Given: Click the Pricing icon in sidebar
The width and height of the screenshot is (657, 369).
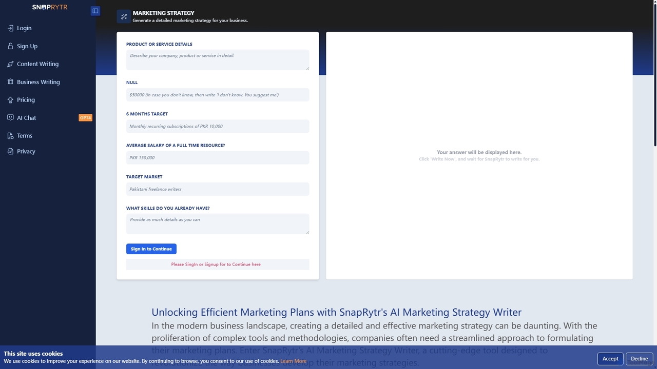Looking at the screenshot, I should pyautogui.click(x=10, y=100).
